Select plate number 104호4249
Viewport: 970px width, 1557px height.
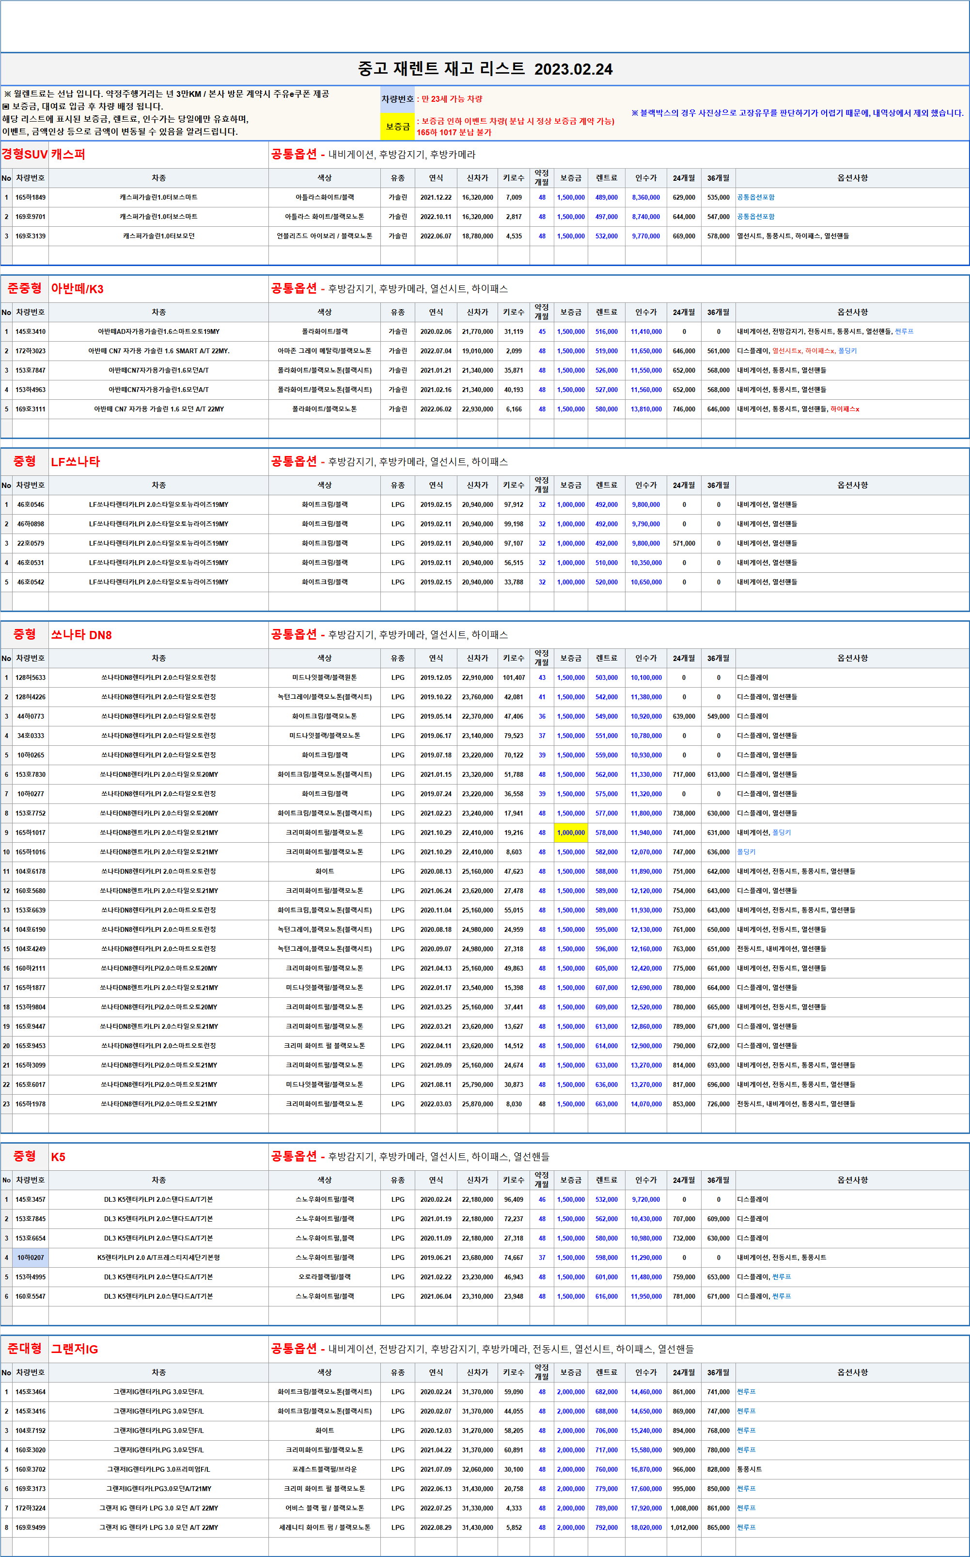(x=31, y=949)
